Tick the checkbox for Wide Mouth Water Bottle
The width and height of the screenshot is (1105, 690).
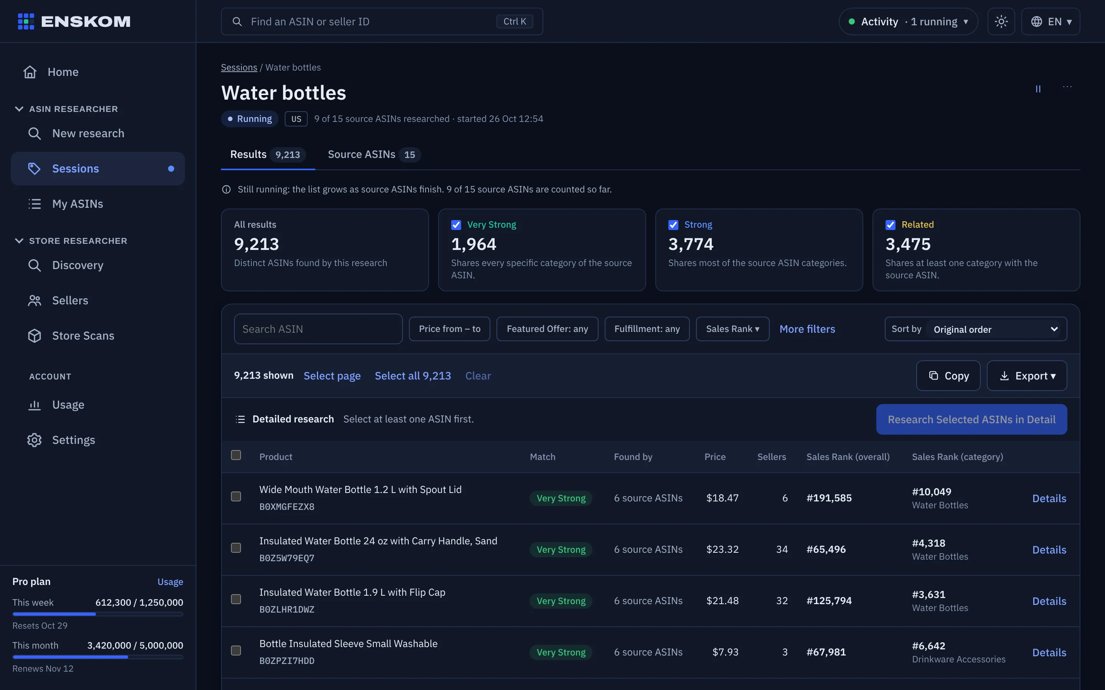pyautogui.click(x=236, y=496)
